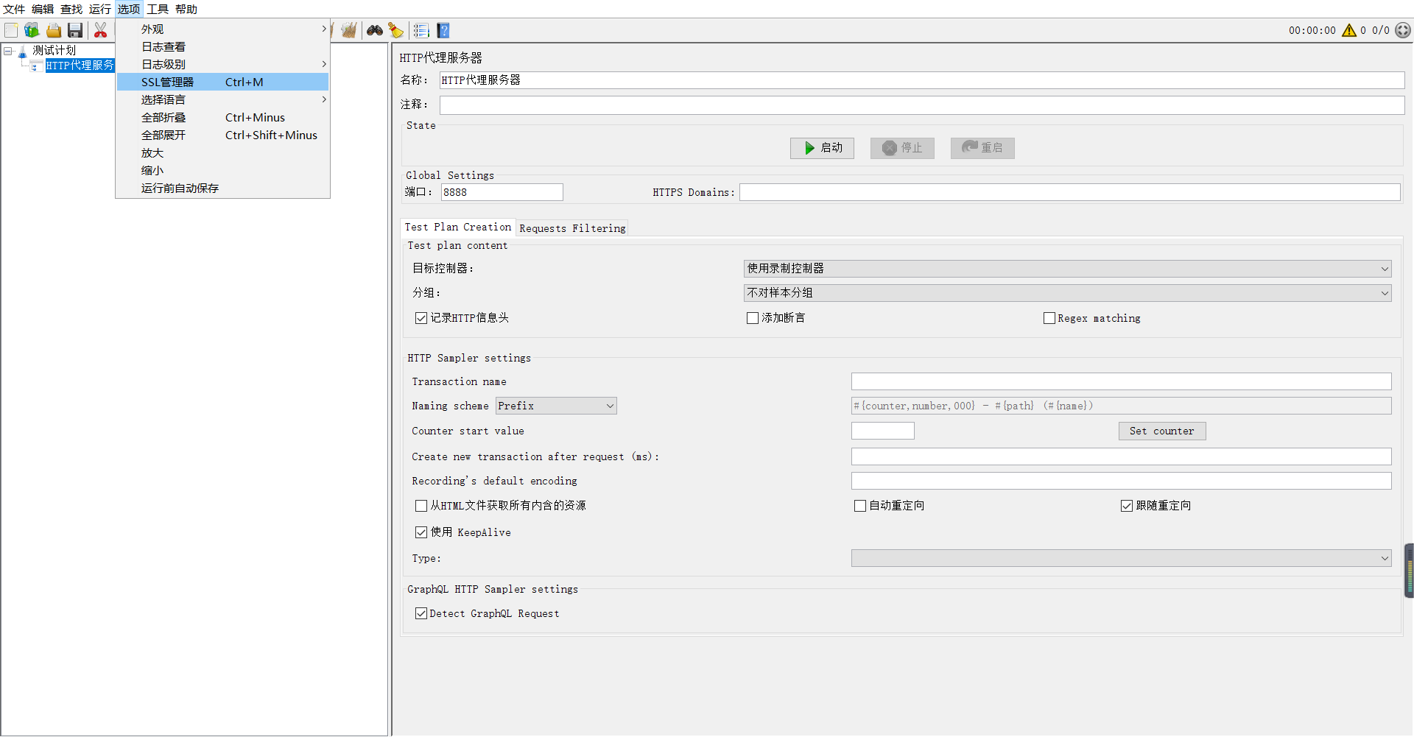
Task: Click the HTTPS Domains input field
Action: coord(1070,192)
